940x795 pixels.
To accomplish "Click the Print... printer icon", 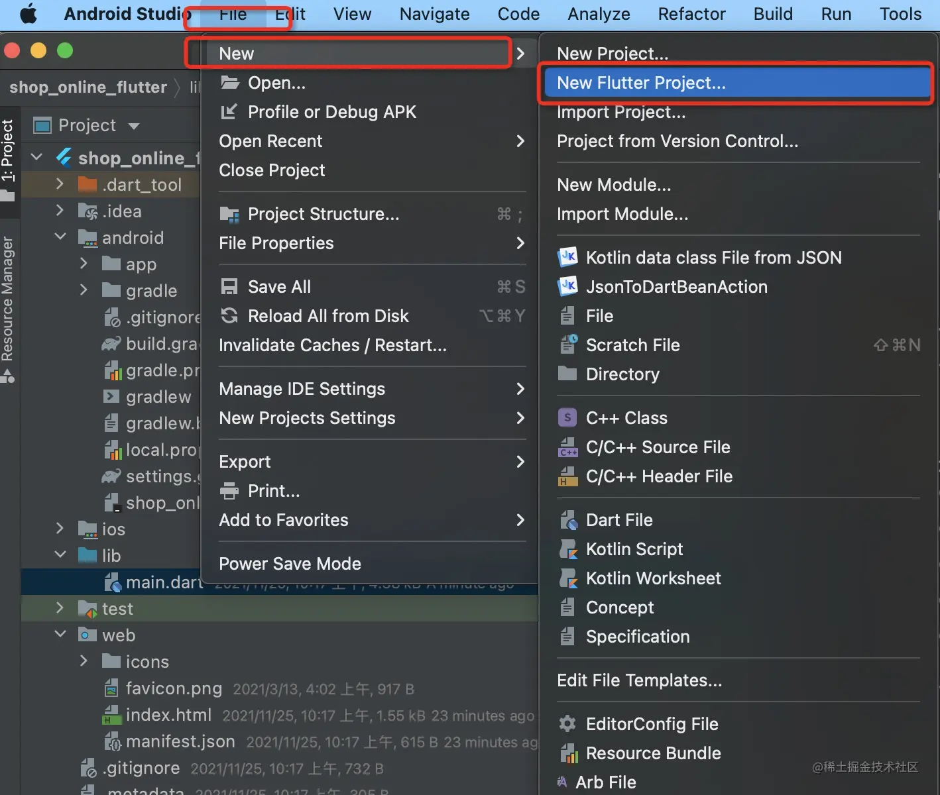I will point(229,490).
